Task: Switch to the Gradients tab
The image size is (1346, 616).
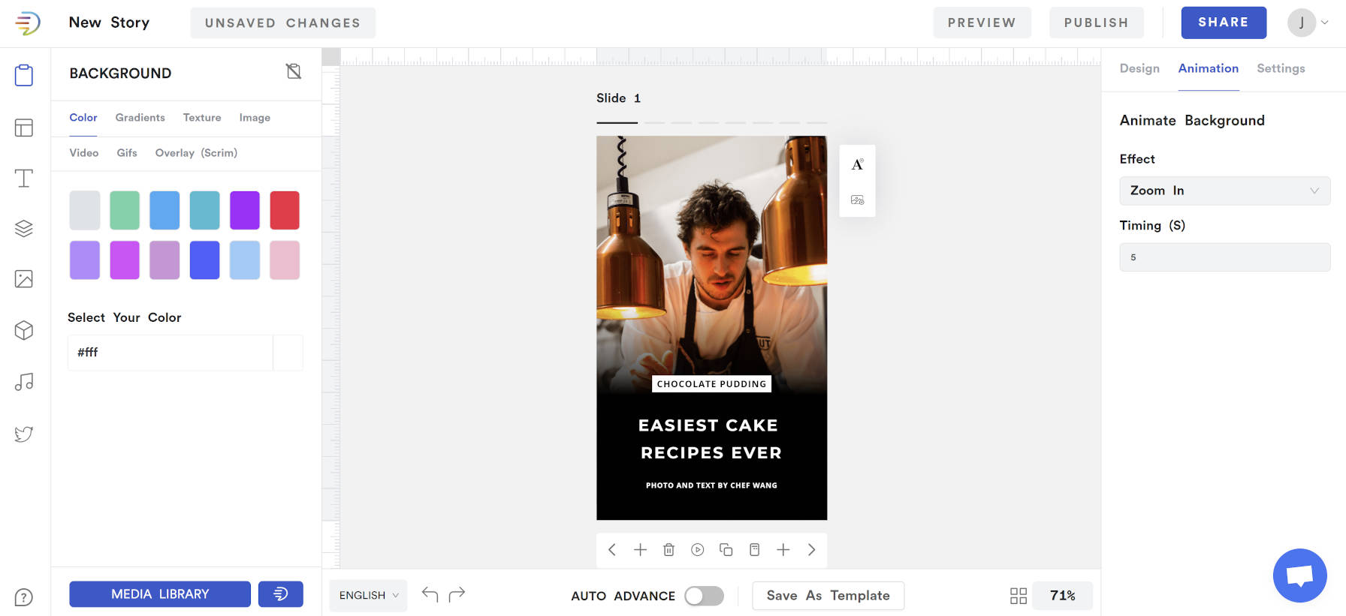Action: click(140, 118)
